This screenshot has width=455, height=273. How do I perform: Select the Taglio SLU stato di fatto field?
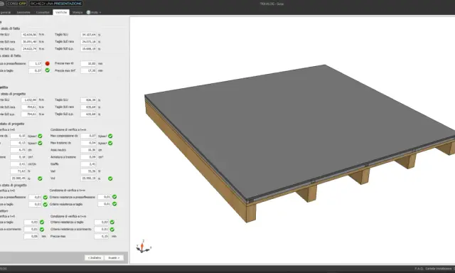[88, 35]
